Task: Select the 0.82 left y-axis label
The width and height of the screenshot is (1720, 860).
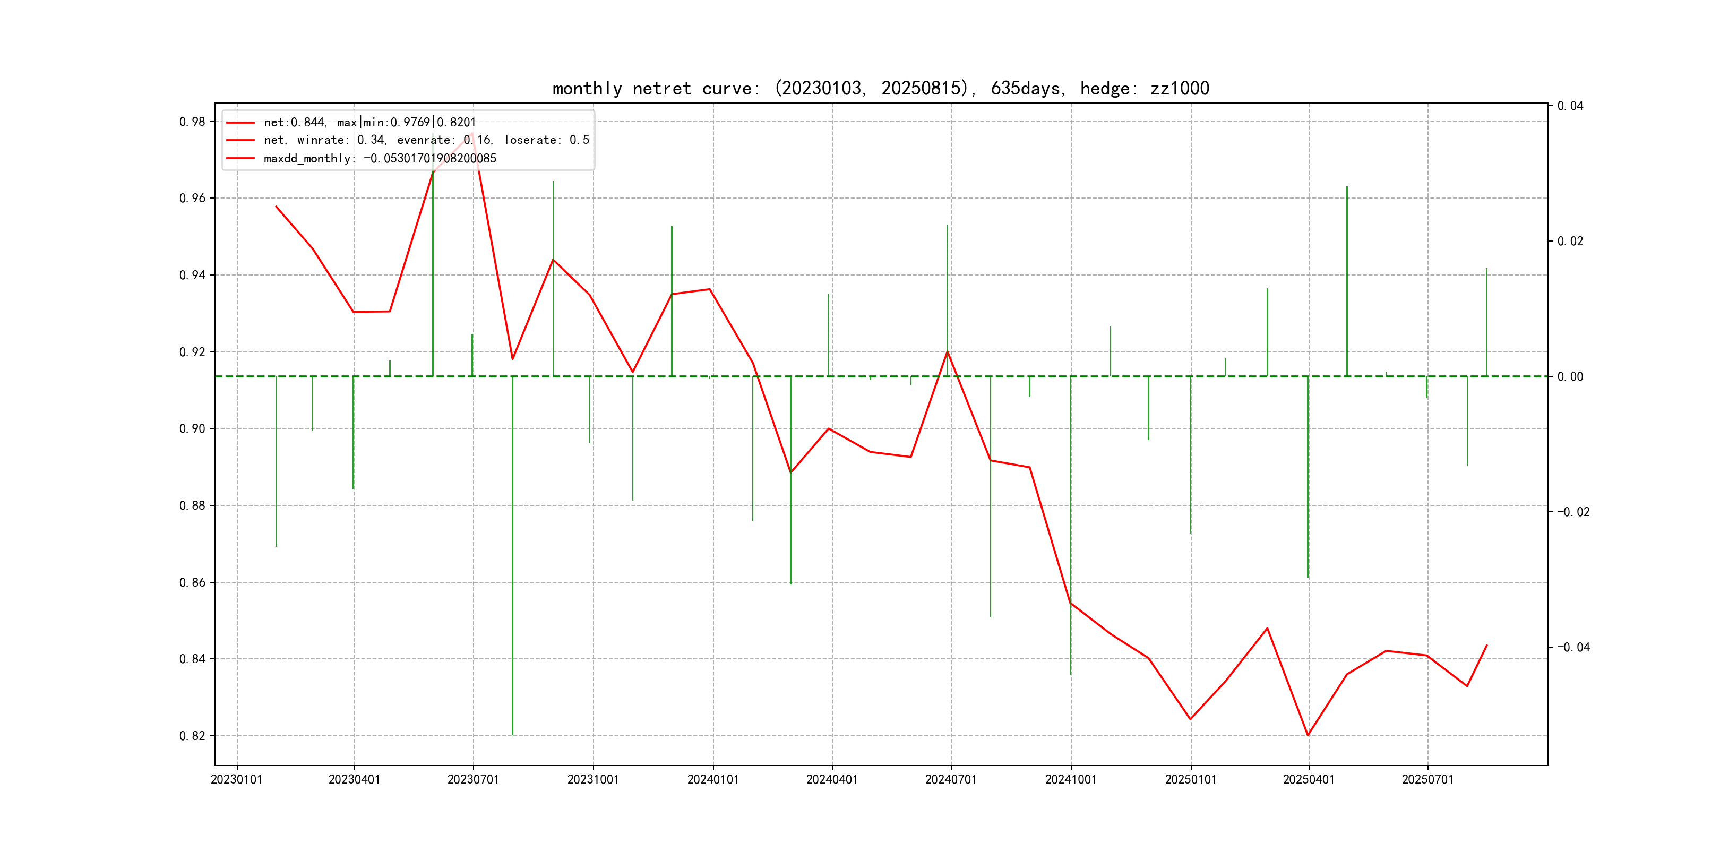Action: tap(192, 736)
